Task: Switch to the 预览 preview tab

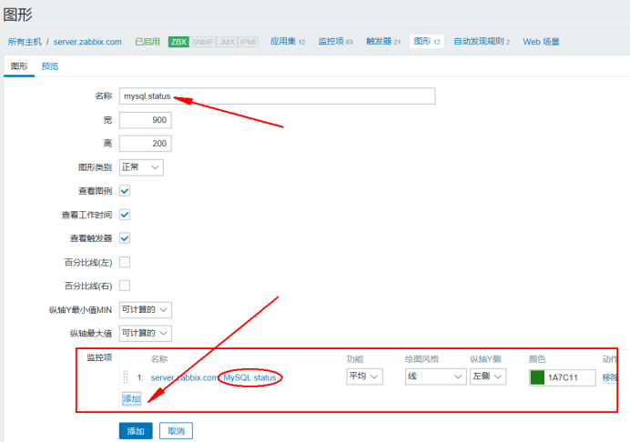Action: pyautogui.click(x=50, y=66)
